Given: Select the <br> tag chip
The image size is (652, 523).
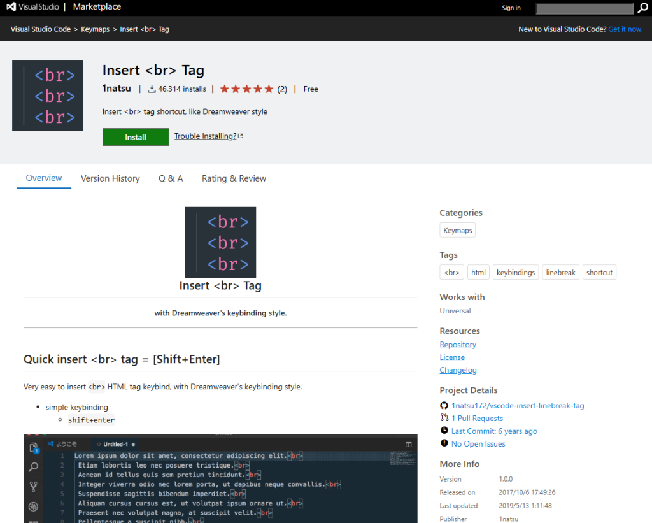Looking at the screenshot, I should pyautogui.click(x=451, y=273).
